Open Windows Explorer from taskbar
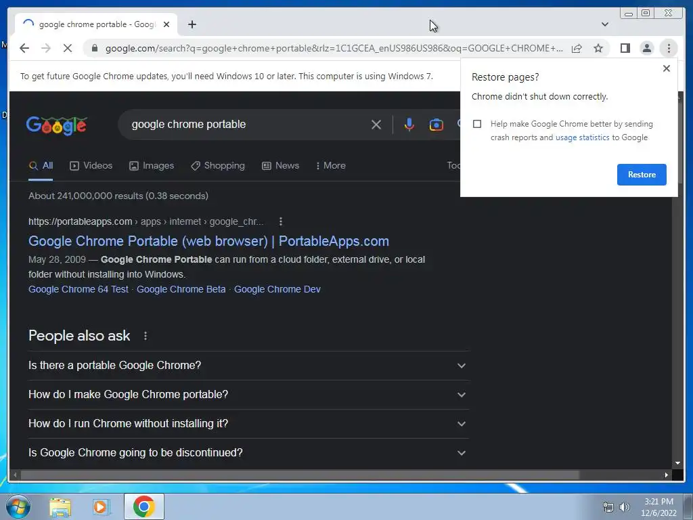 60,507
